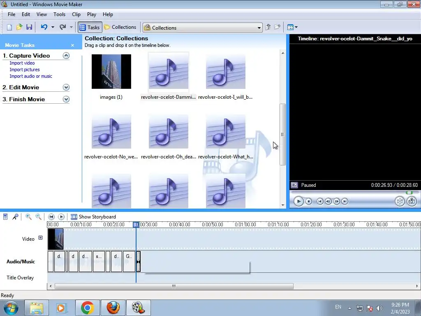Screen dimensions: 421x316
Task: Click the Play Timeline icon
Action: (x=61, y=217)
